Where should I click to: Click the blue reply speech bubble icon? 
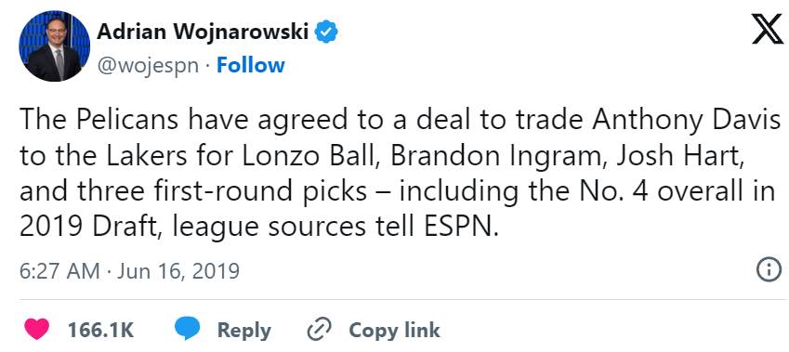(187, 330)
